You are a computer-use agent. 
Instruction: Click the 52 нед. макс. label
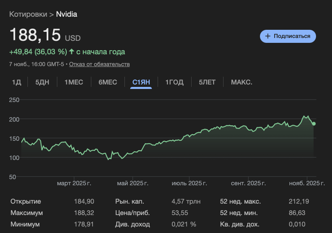tap(240, 201)
